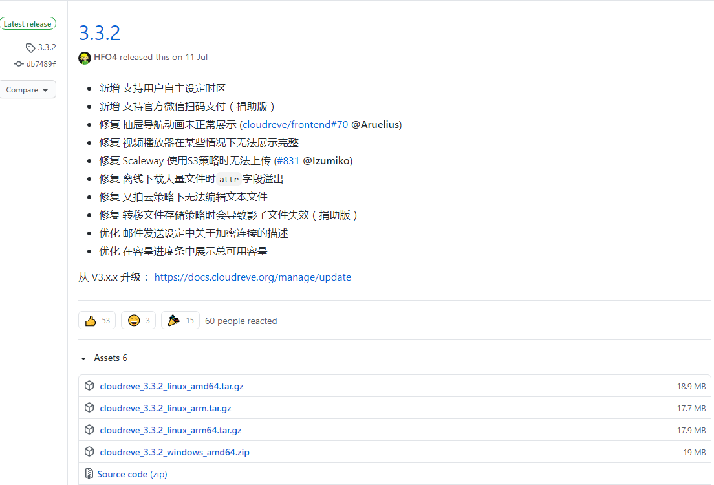Collapse the Assets 6 section
Screen dimensions: 714x485
(x=104, y=358)
